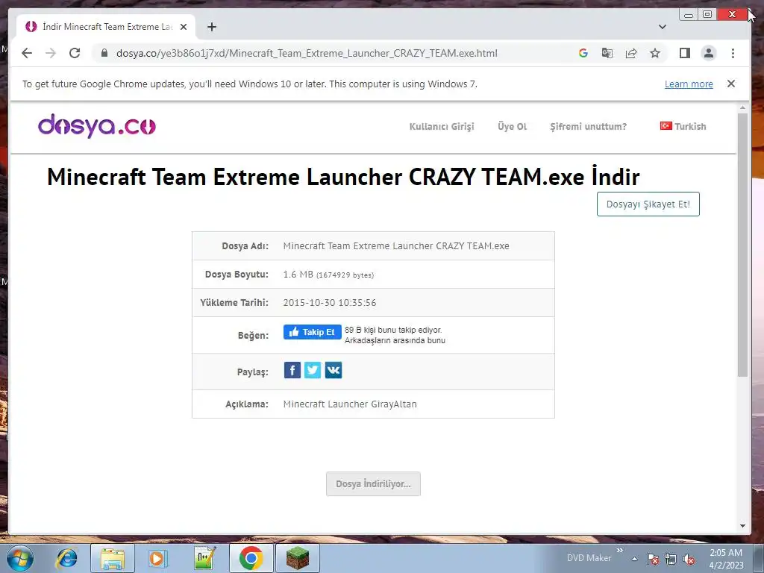Share the file on Twitter
Screen dimensions: 764x573
pos(313,370)
